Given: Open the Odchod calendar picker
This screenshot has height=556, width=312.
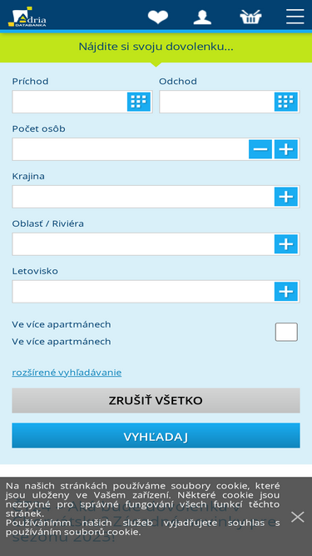Looking at the screenshot, I should 286,102.
